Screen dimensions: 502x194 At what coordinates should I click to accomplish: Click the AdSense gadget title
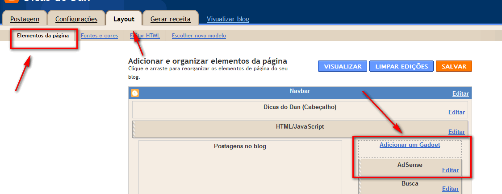click(x=410, y=165)
